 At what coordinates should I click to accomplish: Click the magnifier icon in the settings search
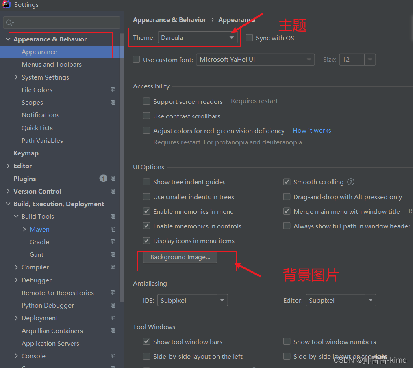[x=9, y=23]
